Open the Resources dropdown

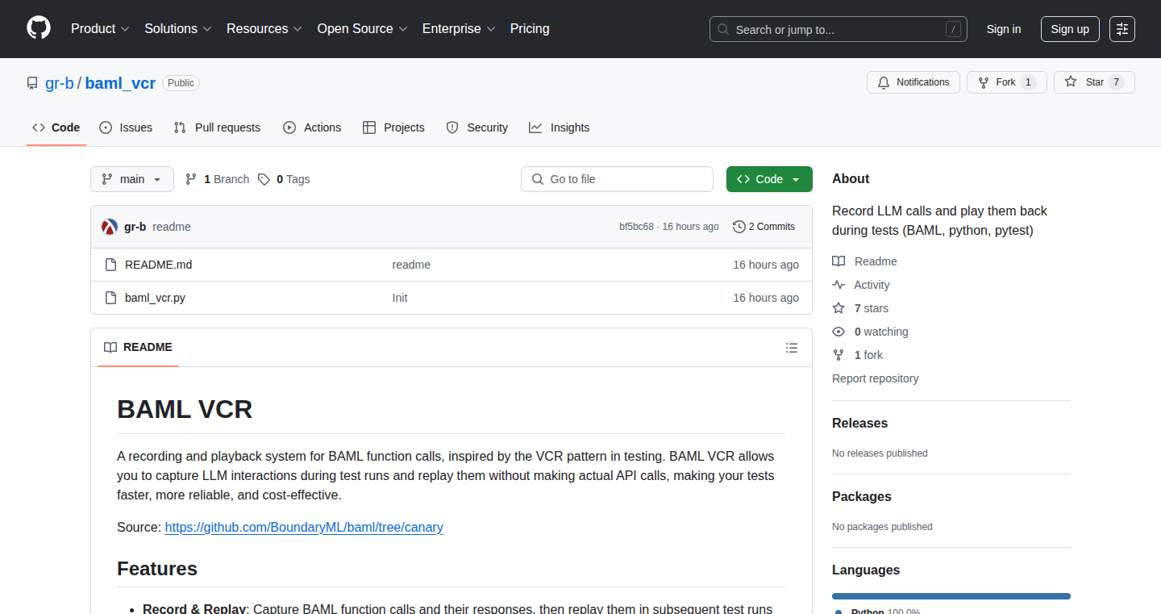[264, 28]
